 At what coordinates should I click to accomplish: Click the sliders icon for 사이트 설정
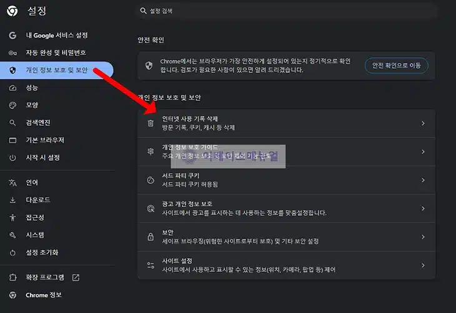click(151, 265)
